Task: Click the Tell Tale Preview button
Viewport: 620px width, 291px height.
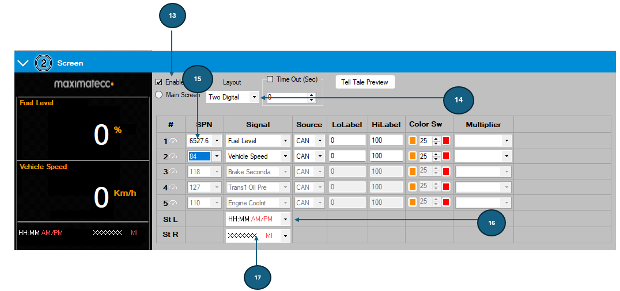Action: pyautogui.click(x=365, y=82)
